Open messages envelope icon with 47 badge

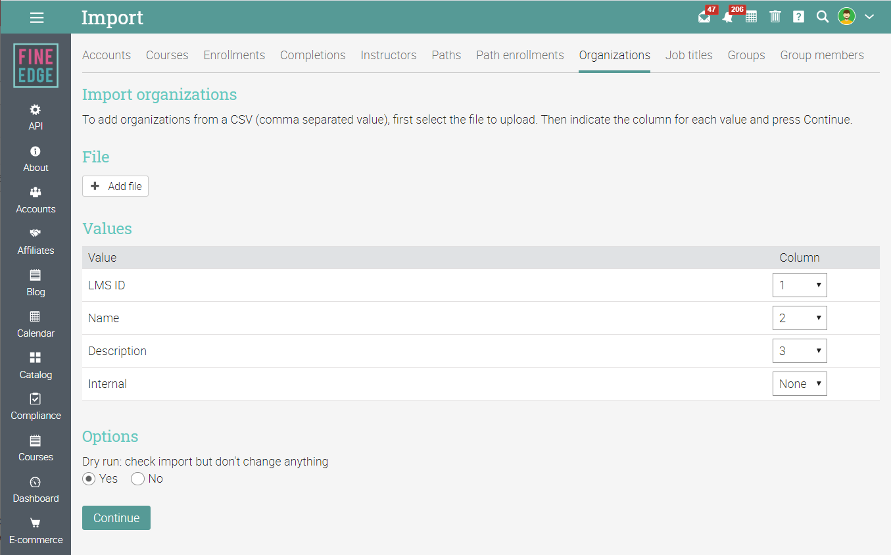[704, 17]
